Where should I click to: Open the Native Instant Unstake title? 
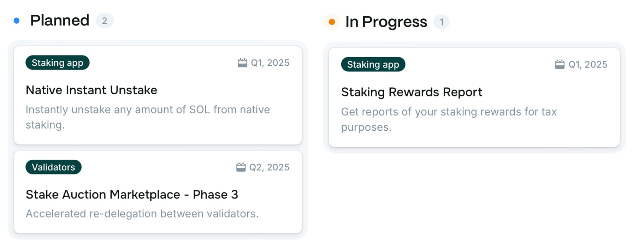[91, 90]
